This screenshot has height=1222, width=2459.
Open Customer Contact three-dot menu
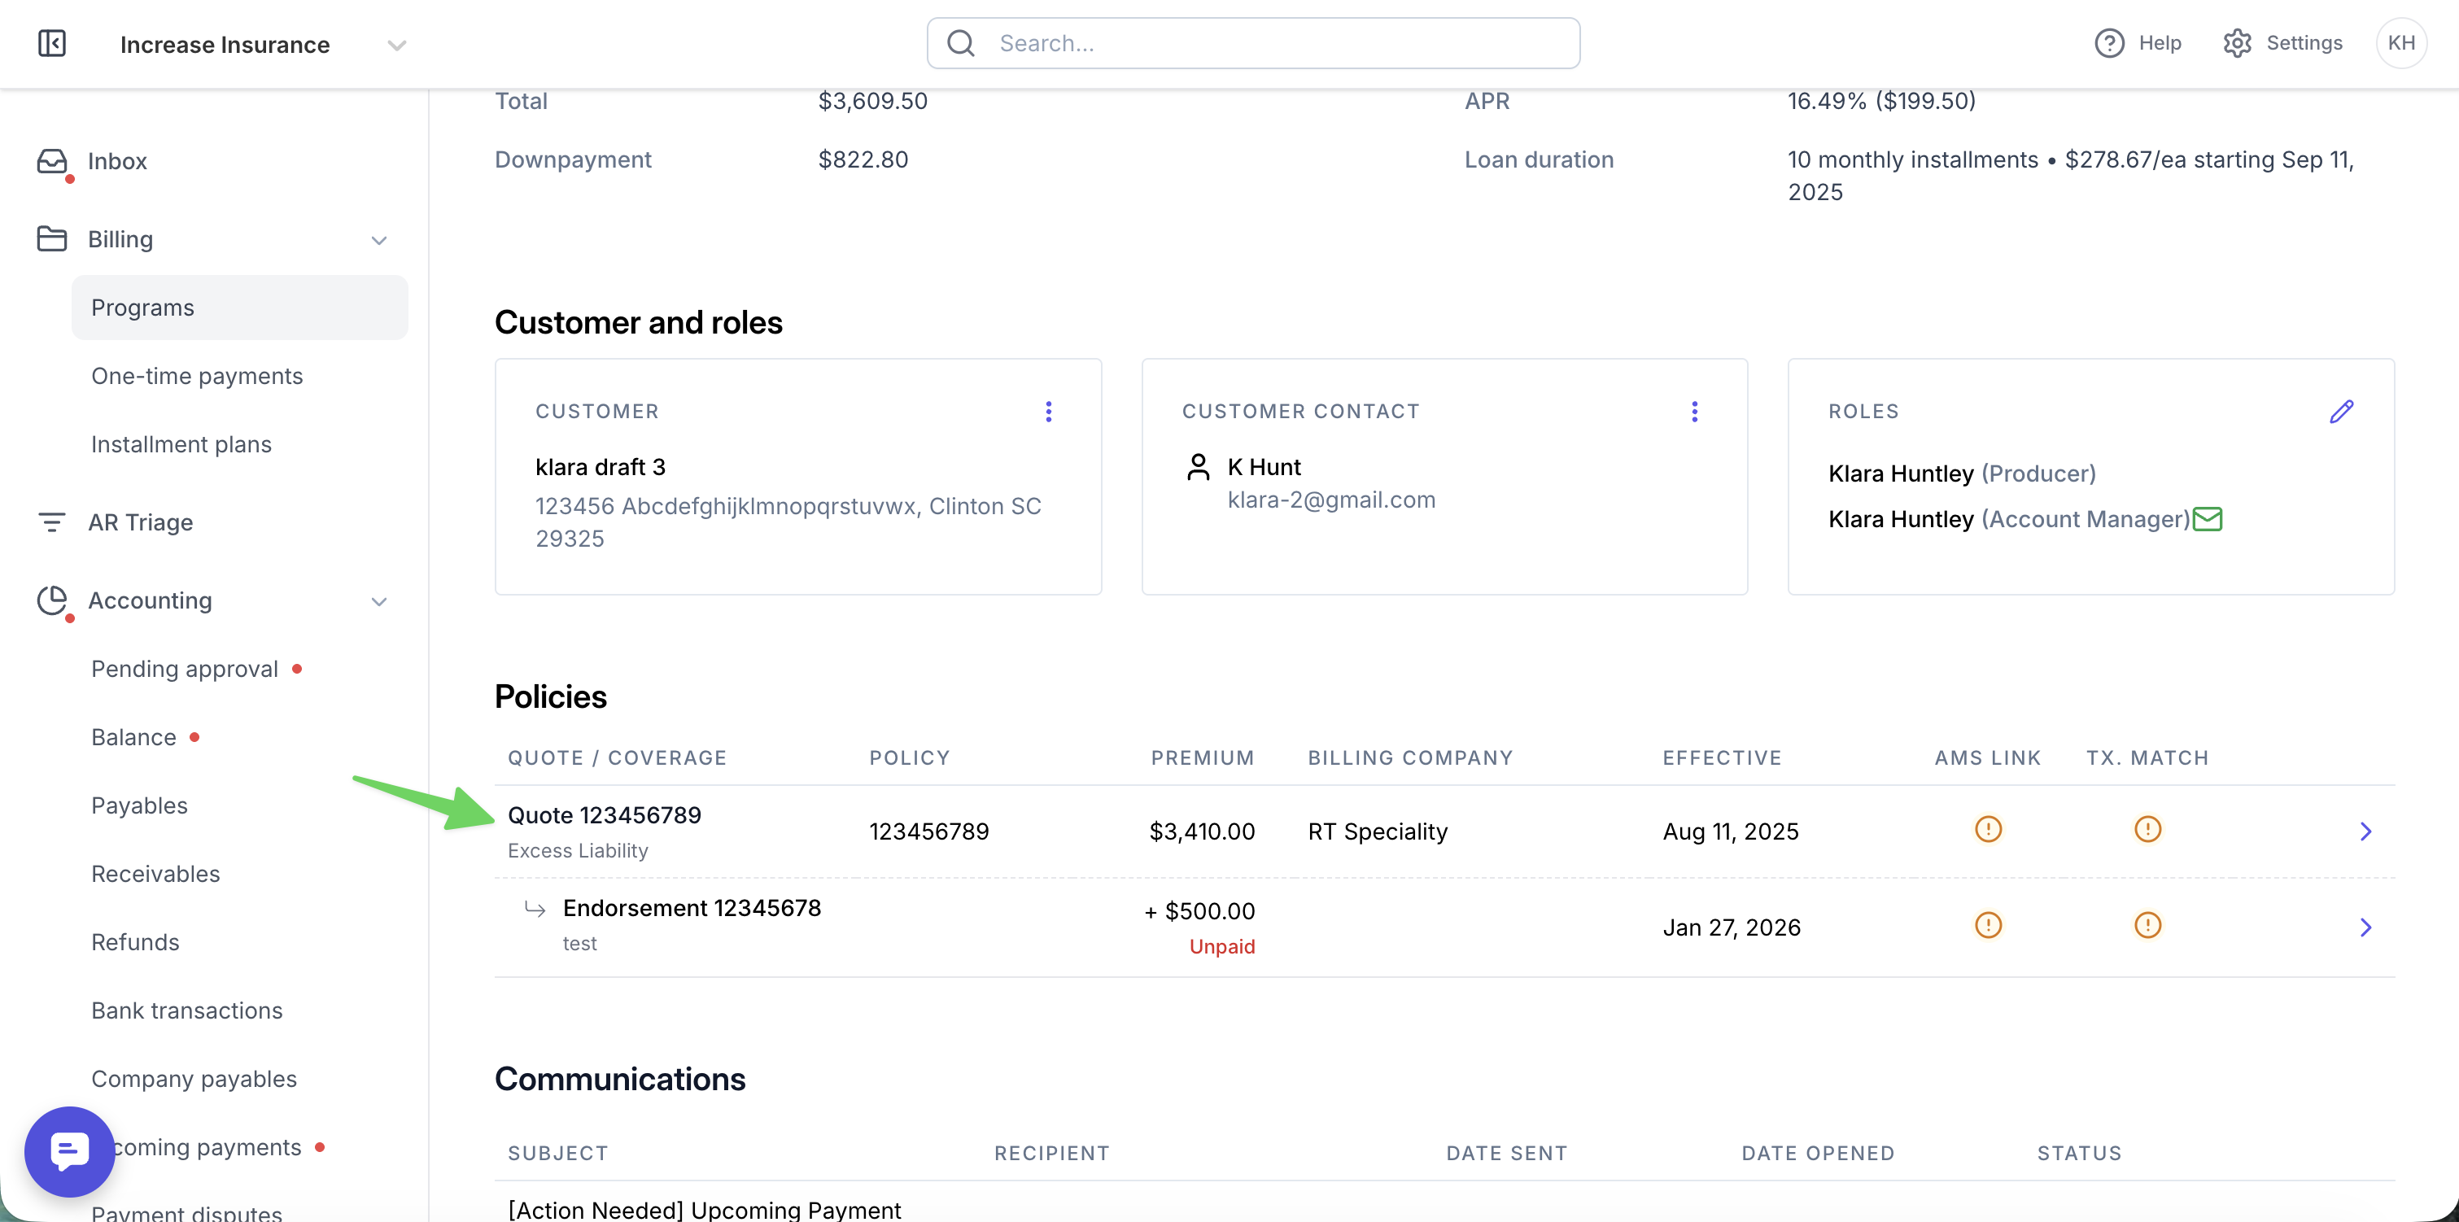[x=1694, y=412]
